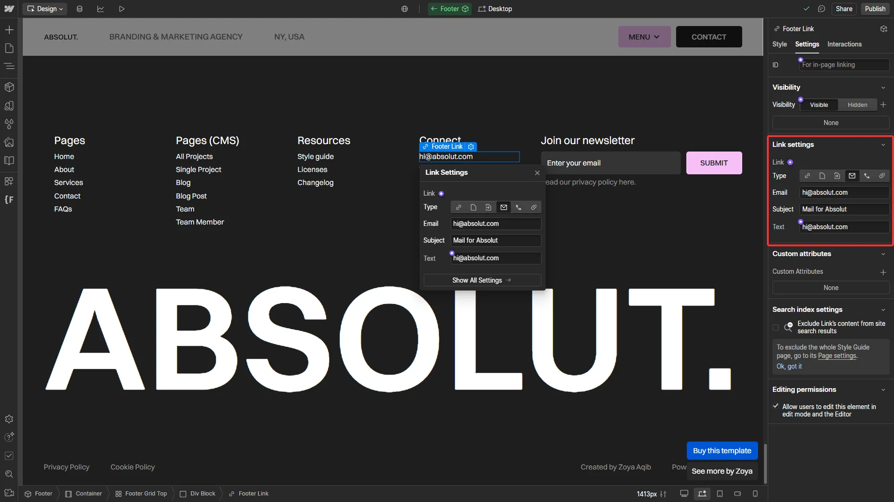Screen dimensions: 894x502
Task: Open site settings gear in left sidebar
Action: pyautogui.click(x=9, y=419)
